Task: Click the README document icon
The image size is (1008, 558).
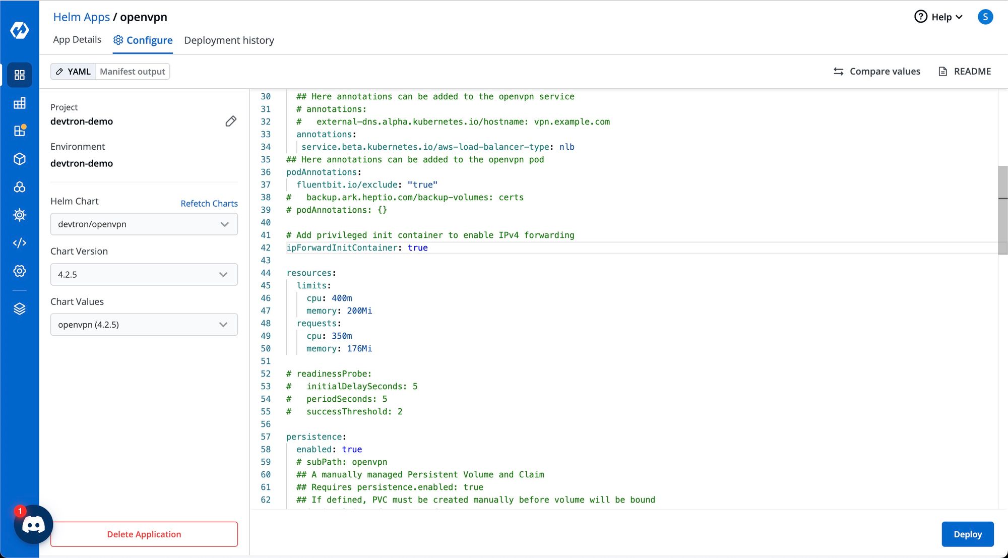Action: click(x=942, y=72)
